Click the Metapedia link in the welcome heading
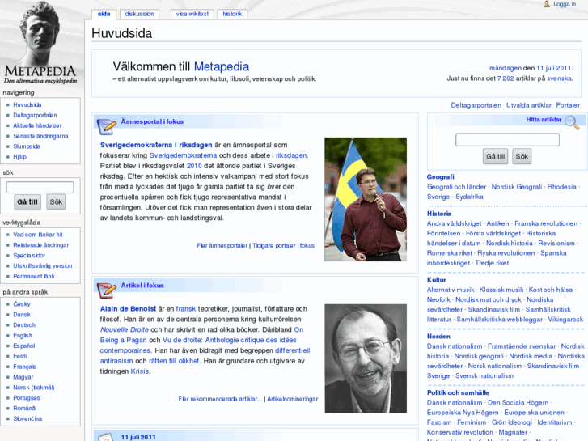Image resolution: width=588 pixels, height=441 pixels. [222, 66]
